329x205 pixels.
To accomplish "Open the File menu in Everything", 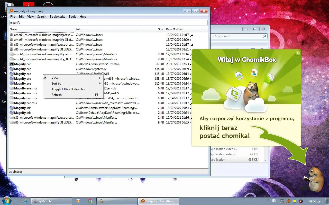I will (13, 17).
